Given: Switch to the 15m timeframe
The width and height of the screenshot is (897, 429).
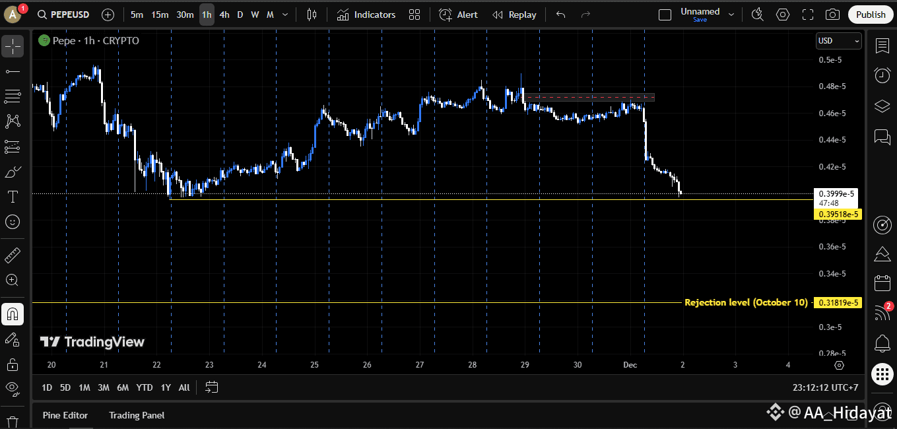Looking at the screenshot, I should 160,15.
